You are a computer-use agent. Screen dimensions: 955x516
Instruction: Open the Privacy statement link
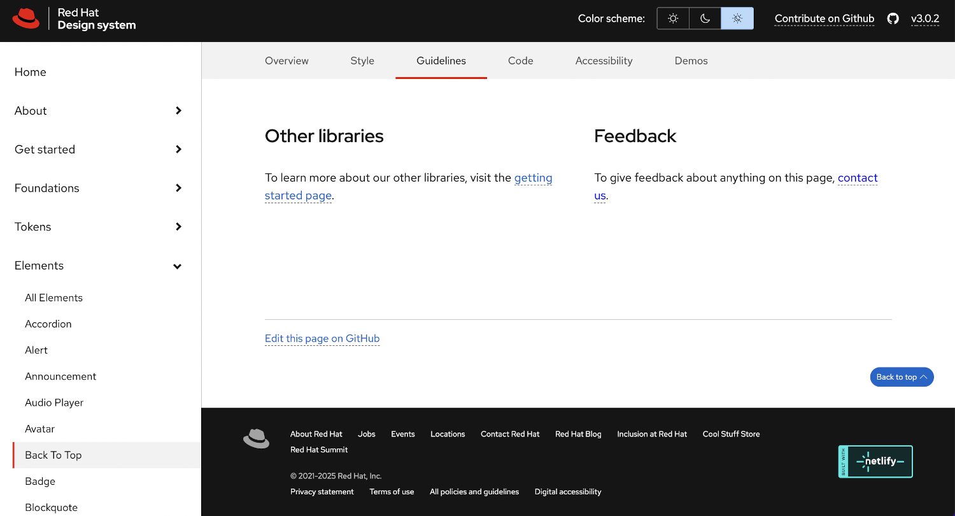(322, 492)
